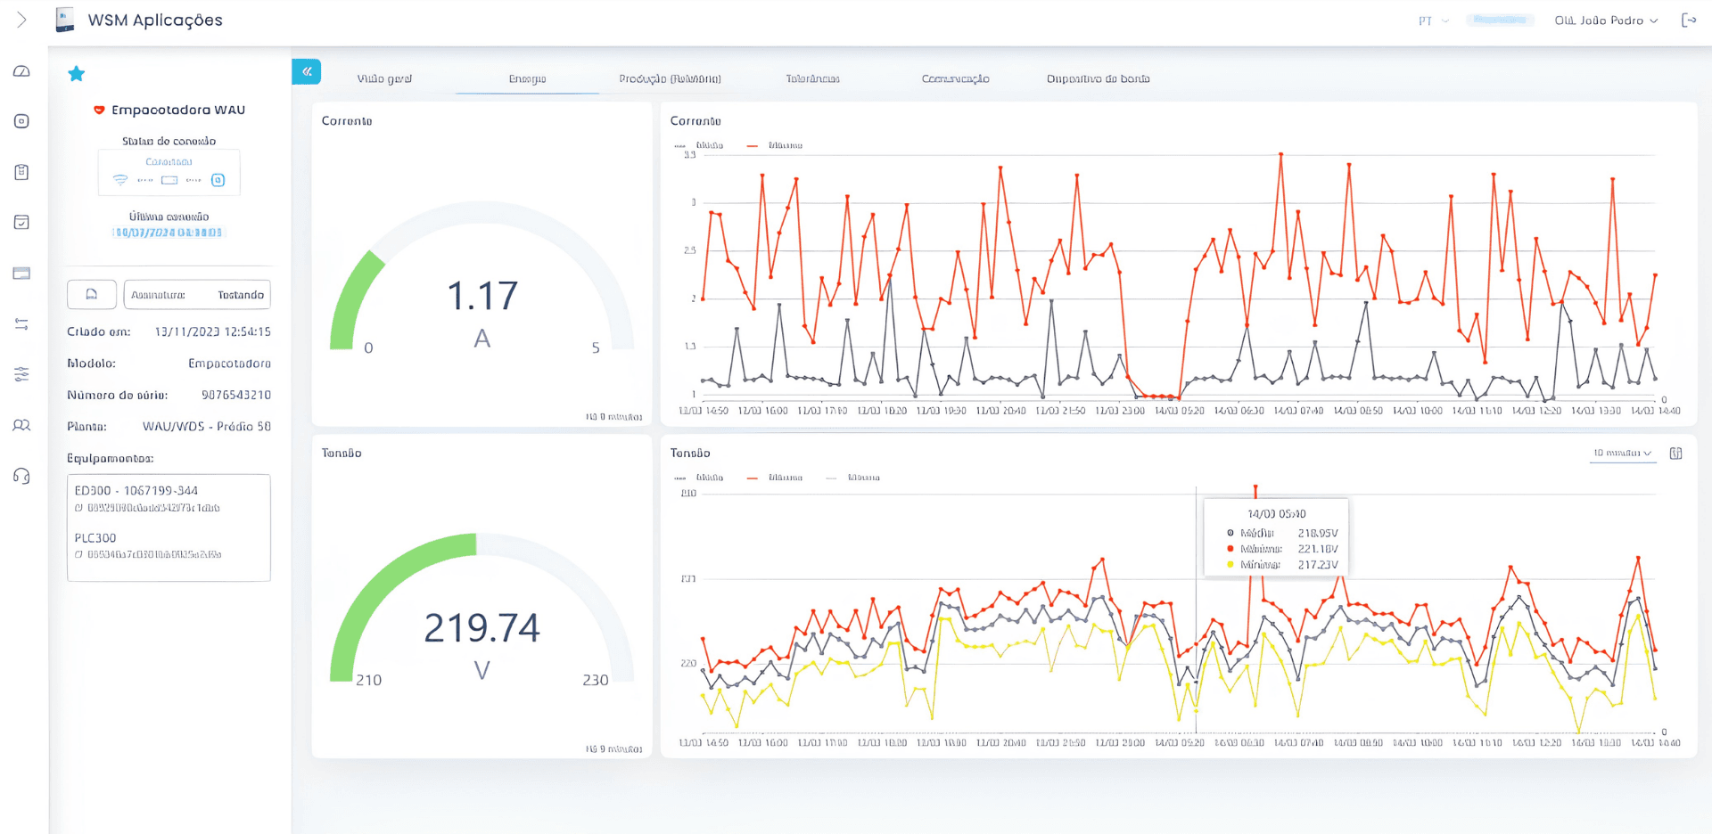Open the transfer arrows icon in sidebar
The width and height of the screenshot is (1712, 834).
coord(22,324)
